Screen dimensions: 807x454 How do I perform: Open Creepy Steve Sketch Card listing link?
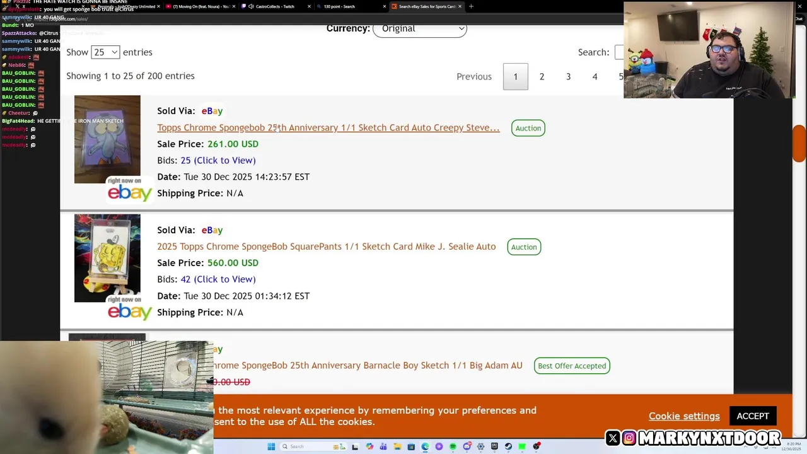point(328,127)
